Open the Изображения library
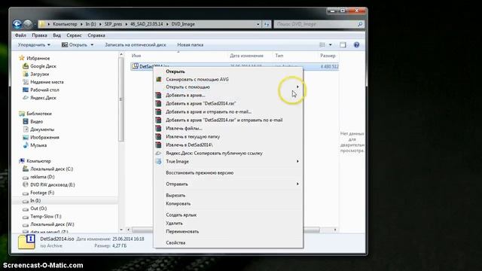The width and height of the screenshot is (482, 271). 44,137
